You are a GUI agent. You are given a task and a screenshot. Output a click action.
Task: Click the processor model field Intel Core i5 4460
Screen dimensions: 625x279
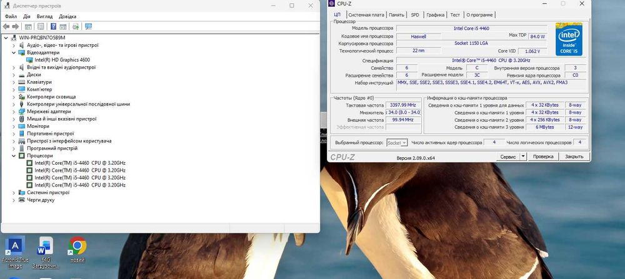(471, 29)
